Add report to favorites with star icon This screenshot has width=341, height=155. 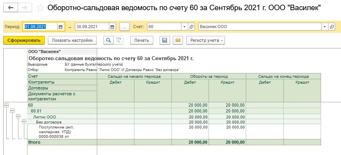pos(40,8)
